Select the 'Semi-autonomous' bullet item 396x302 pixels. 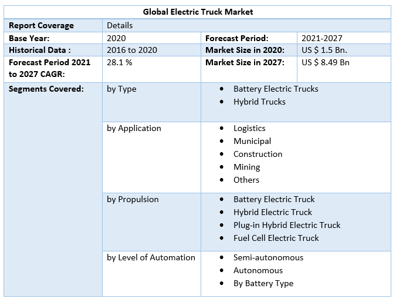pos(268,257)
